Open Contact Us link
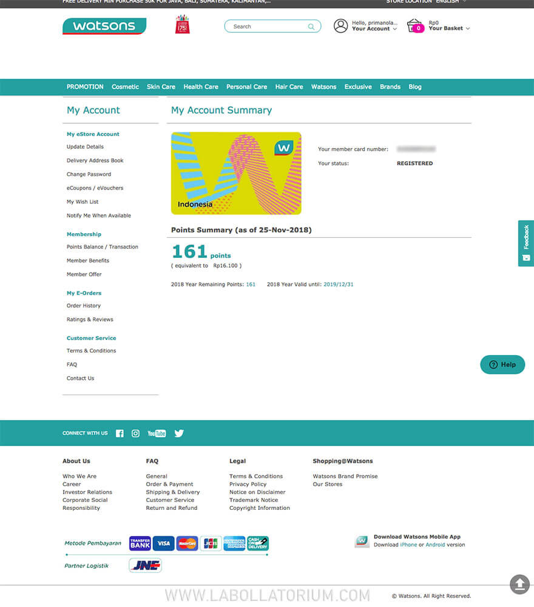 click(x=80, y=378)
